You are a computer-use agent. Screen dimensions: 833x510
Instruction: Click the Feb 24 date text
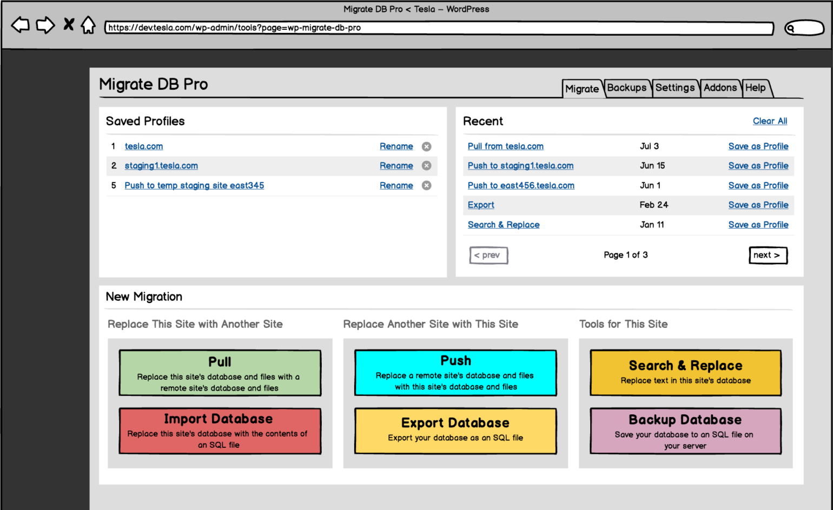(x=653, y=205)
